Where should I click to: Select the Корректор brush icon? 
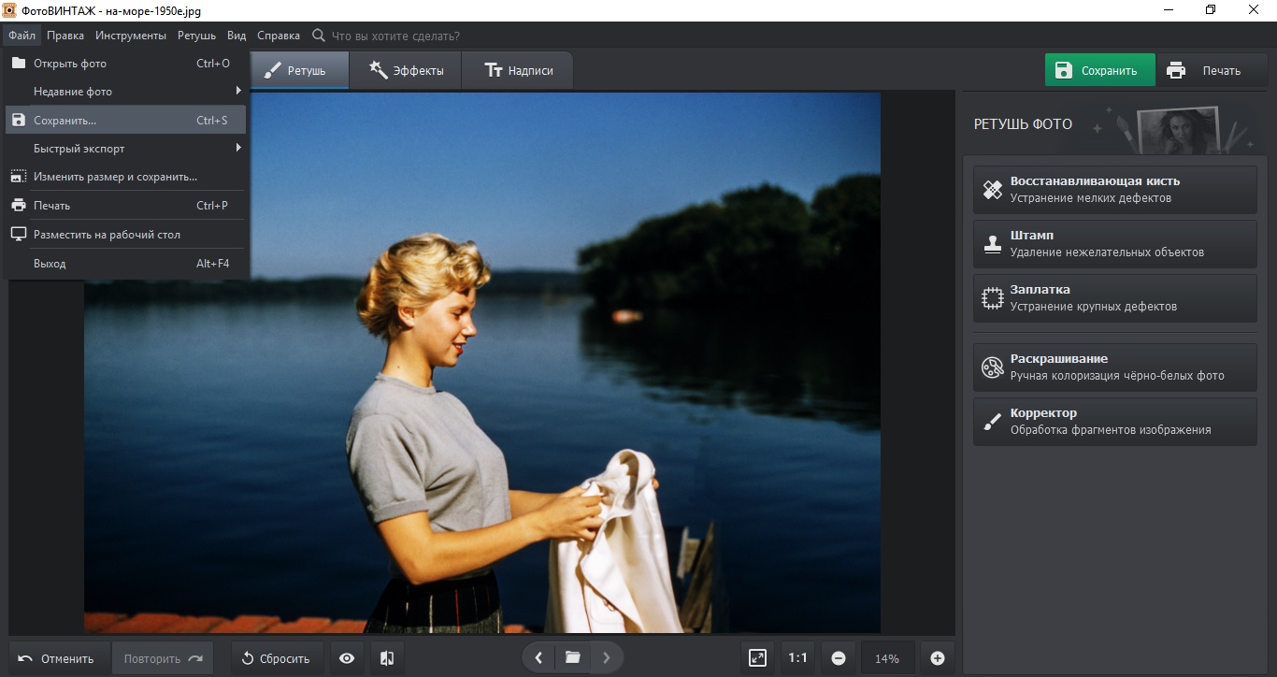coord(992,422)
